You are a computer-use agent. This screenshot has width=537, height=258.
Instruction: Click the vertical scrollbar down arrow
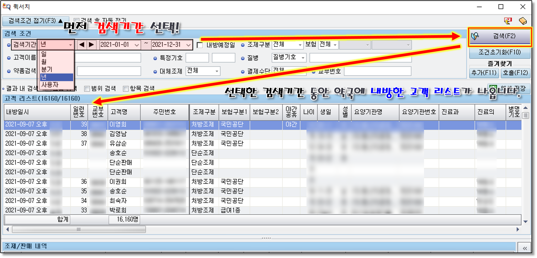click(x=526, y=222)
